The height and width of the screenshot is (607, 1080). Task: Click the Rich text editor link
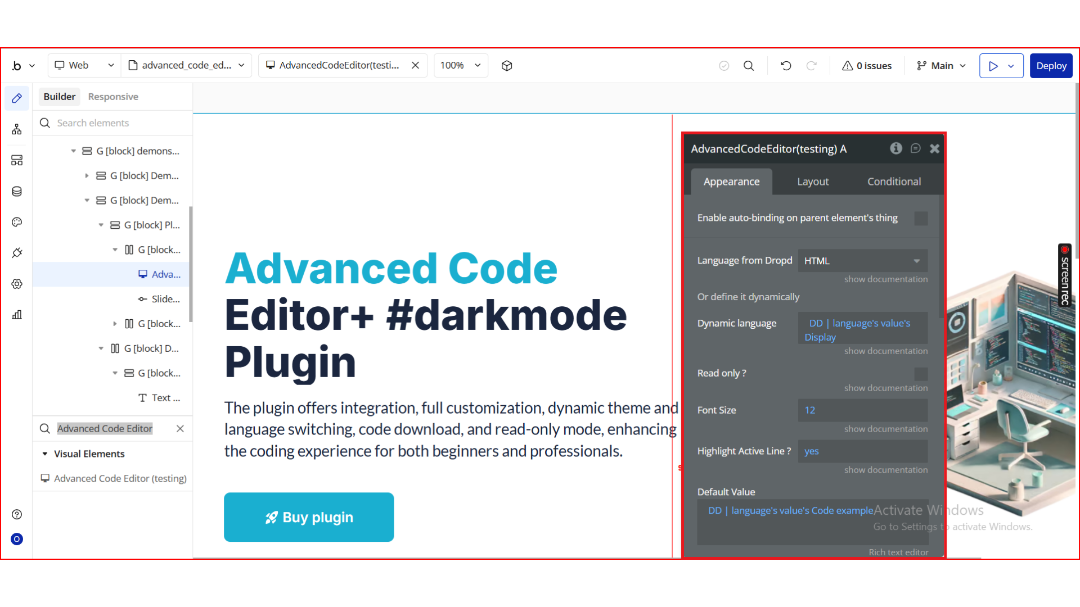898,552
